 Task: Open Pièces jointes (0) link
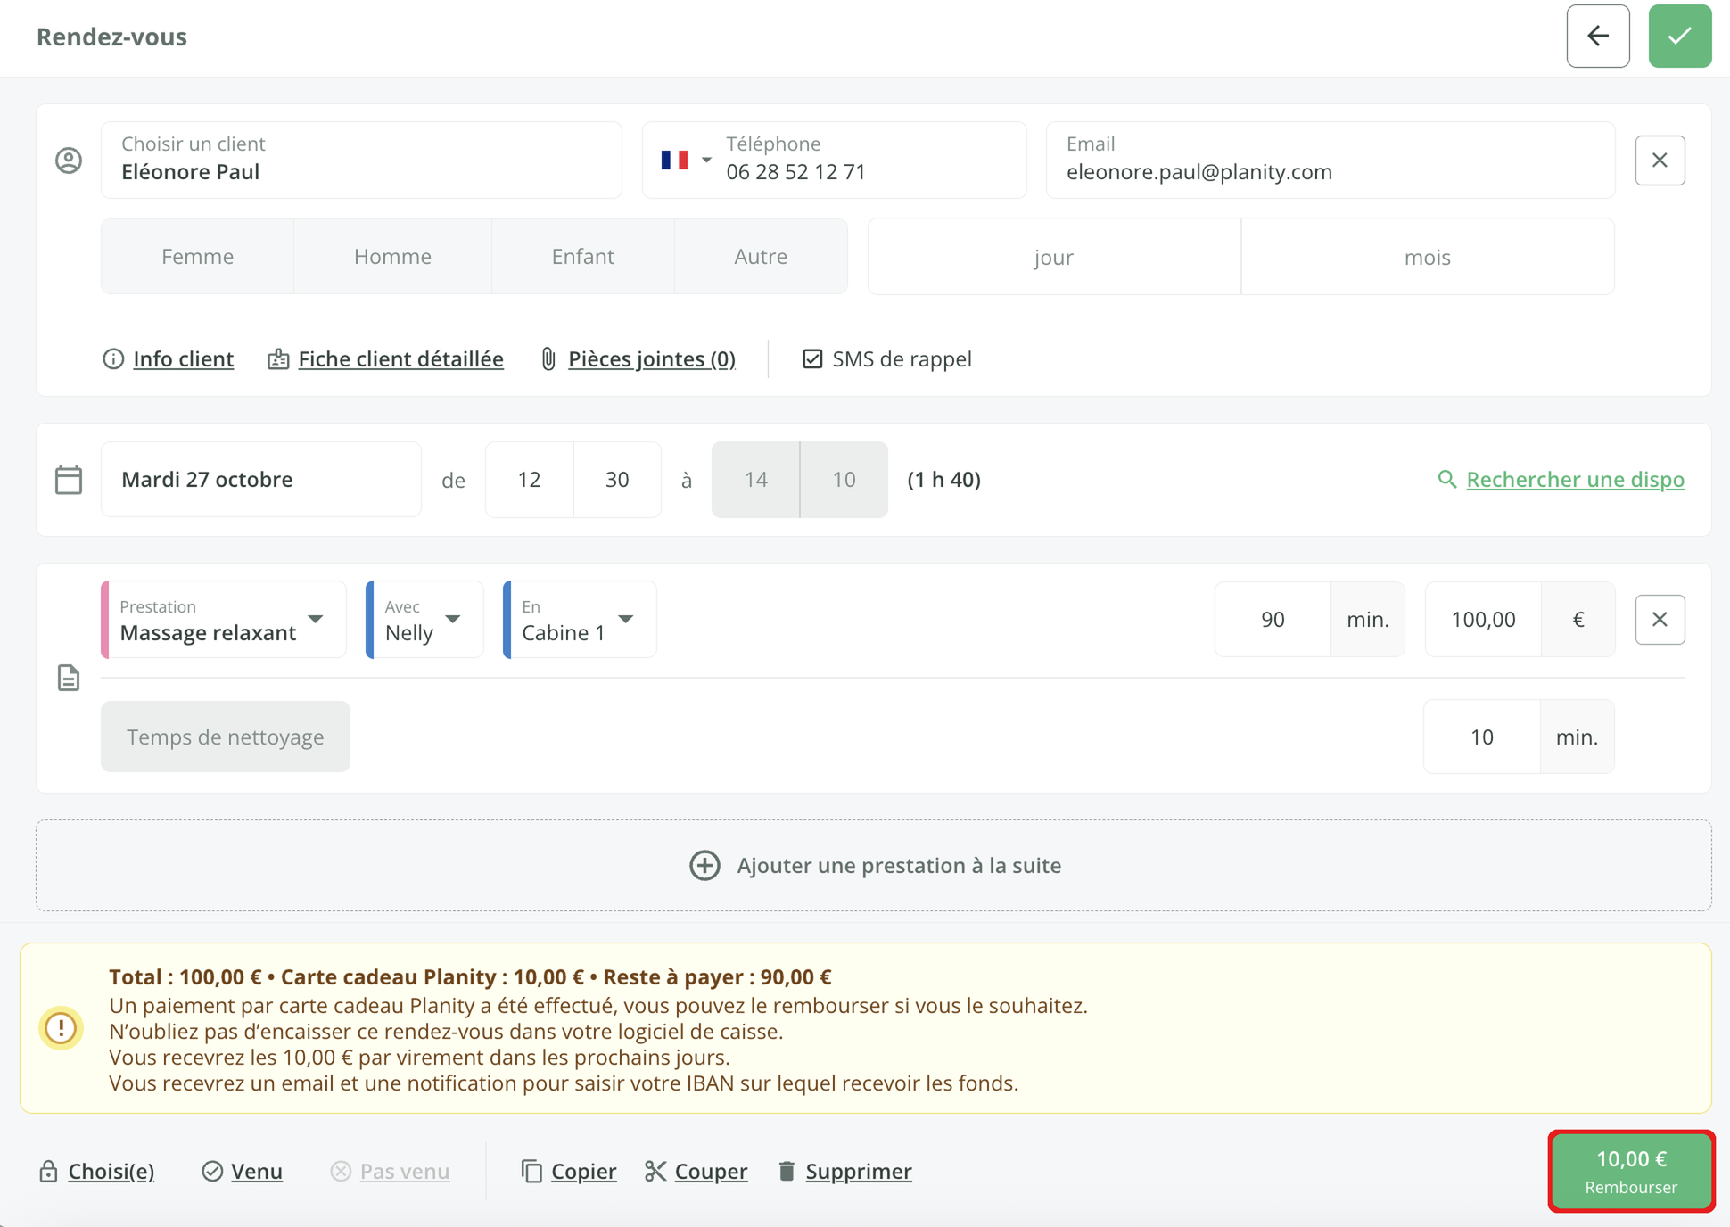click(x=652, y=358)
